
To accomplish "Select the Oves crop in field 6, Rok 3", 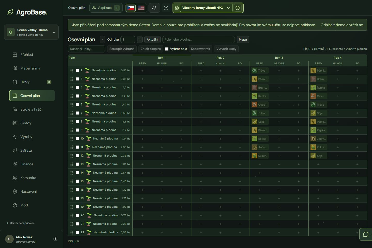I will click(x=259, y=105).
